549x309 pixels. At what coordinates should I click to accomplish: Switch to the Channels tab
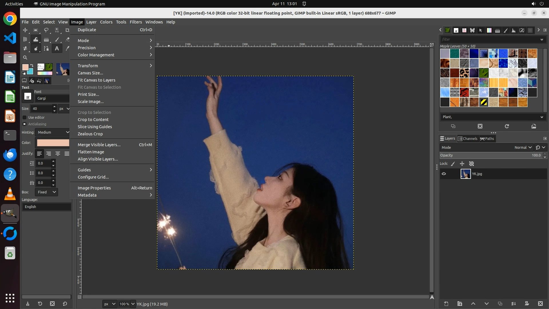pos(468,138)
